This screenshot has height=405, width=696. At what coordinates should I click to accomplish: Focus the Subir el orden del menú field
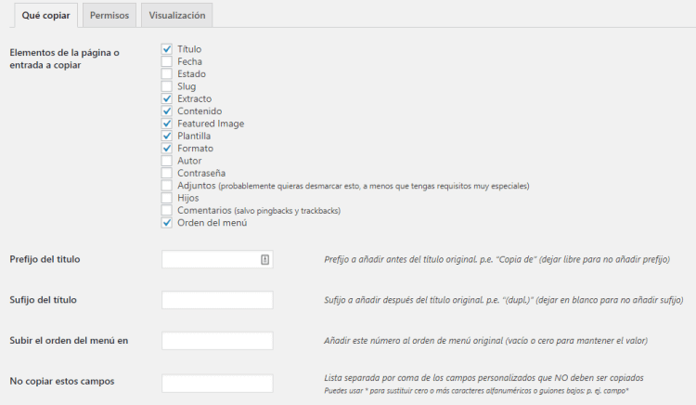tap(216, 341)
